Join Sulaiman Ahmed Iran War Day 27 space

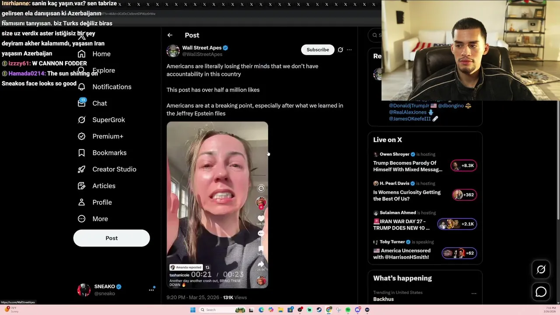(x=402, y=225)
